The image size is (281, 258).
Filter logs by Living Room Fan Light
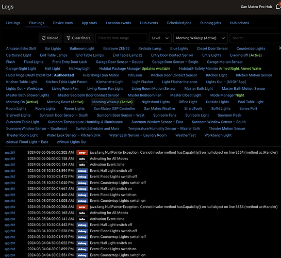coord(105,89)
